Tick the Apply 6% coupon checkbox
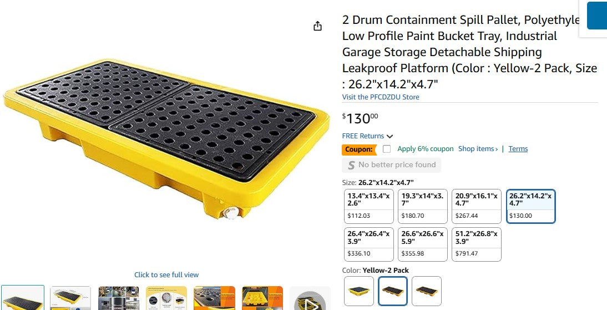 click(387, 149)
